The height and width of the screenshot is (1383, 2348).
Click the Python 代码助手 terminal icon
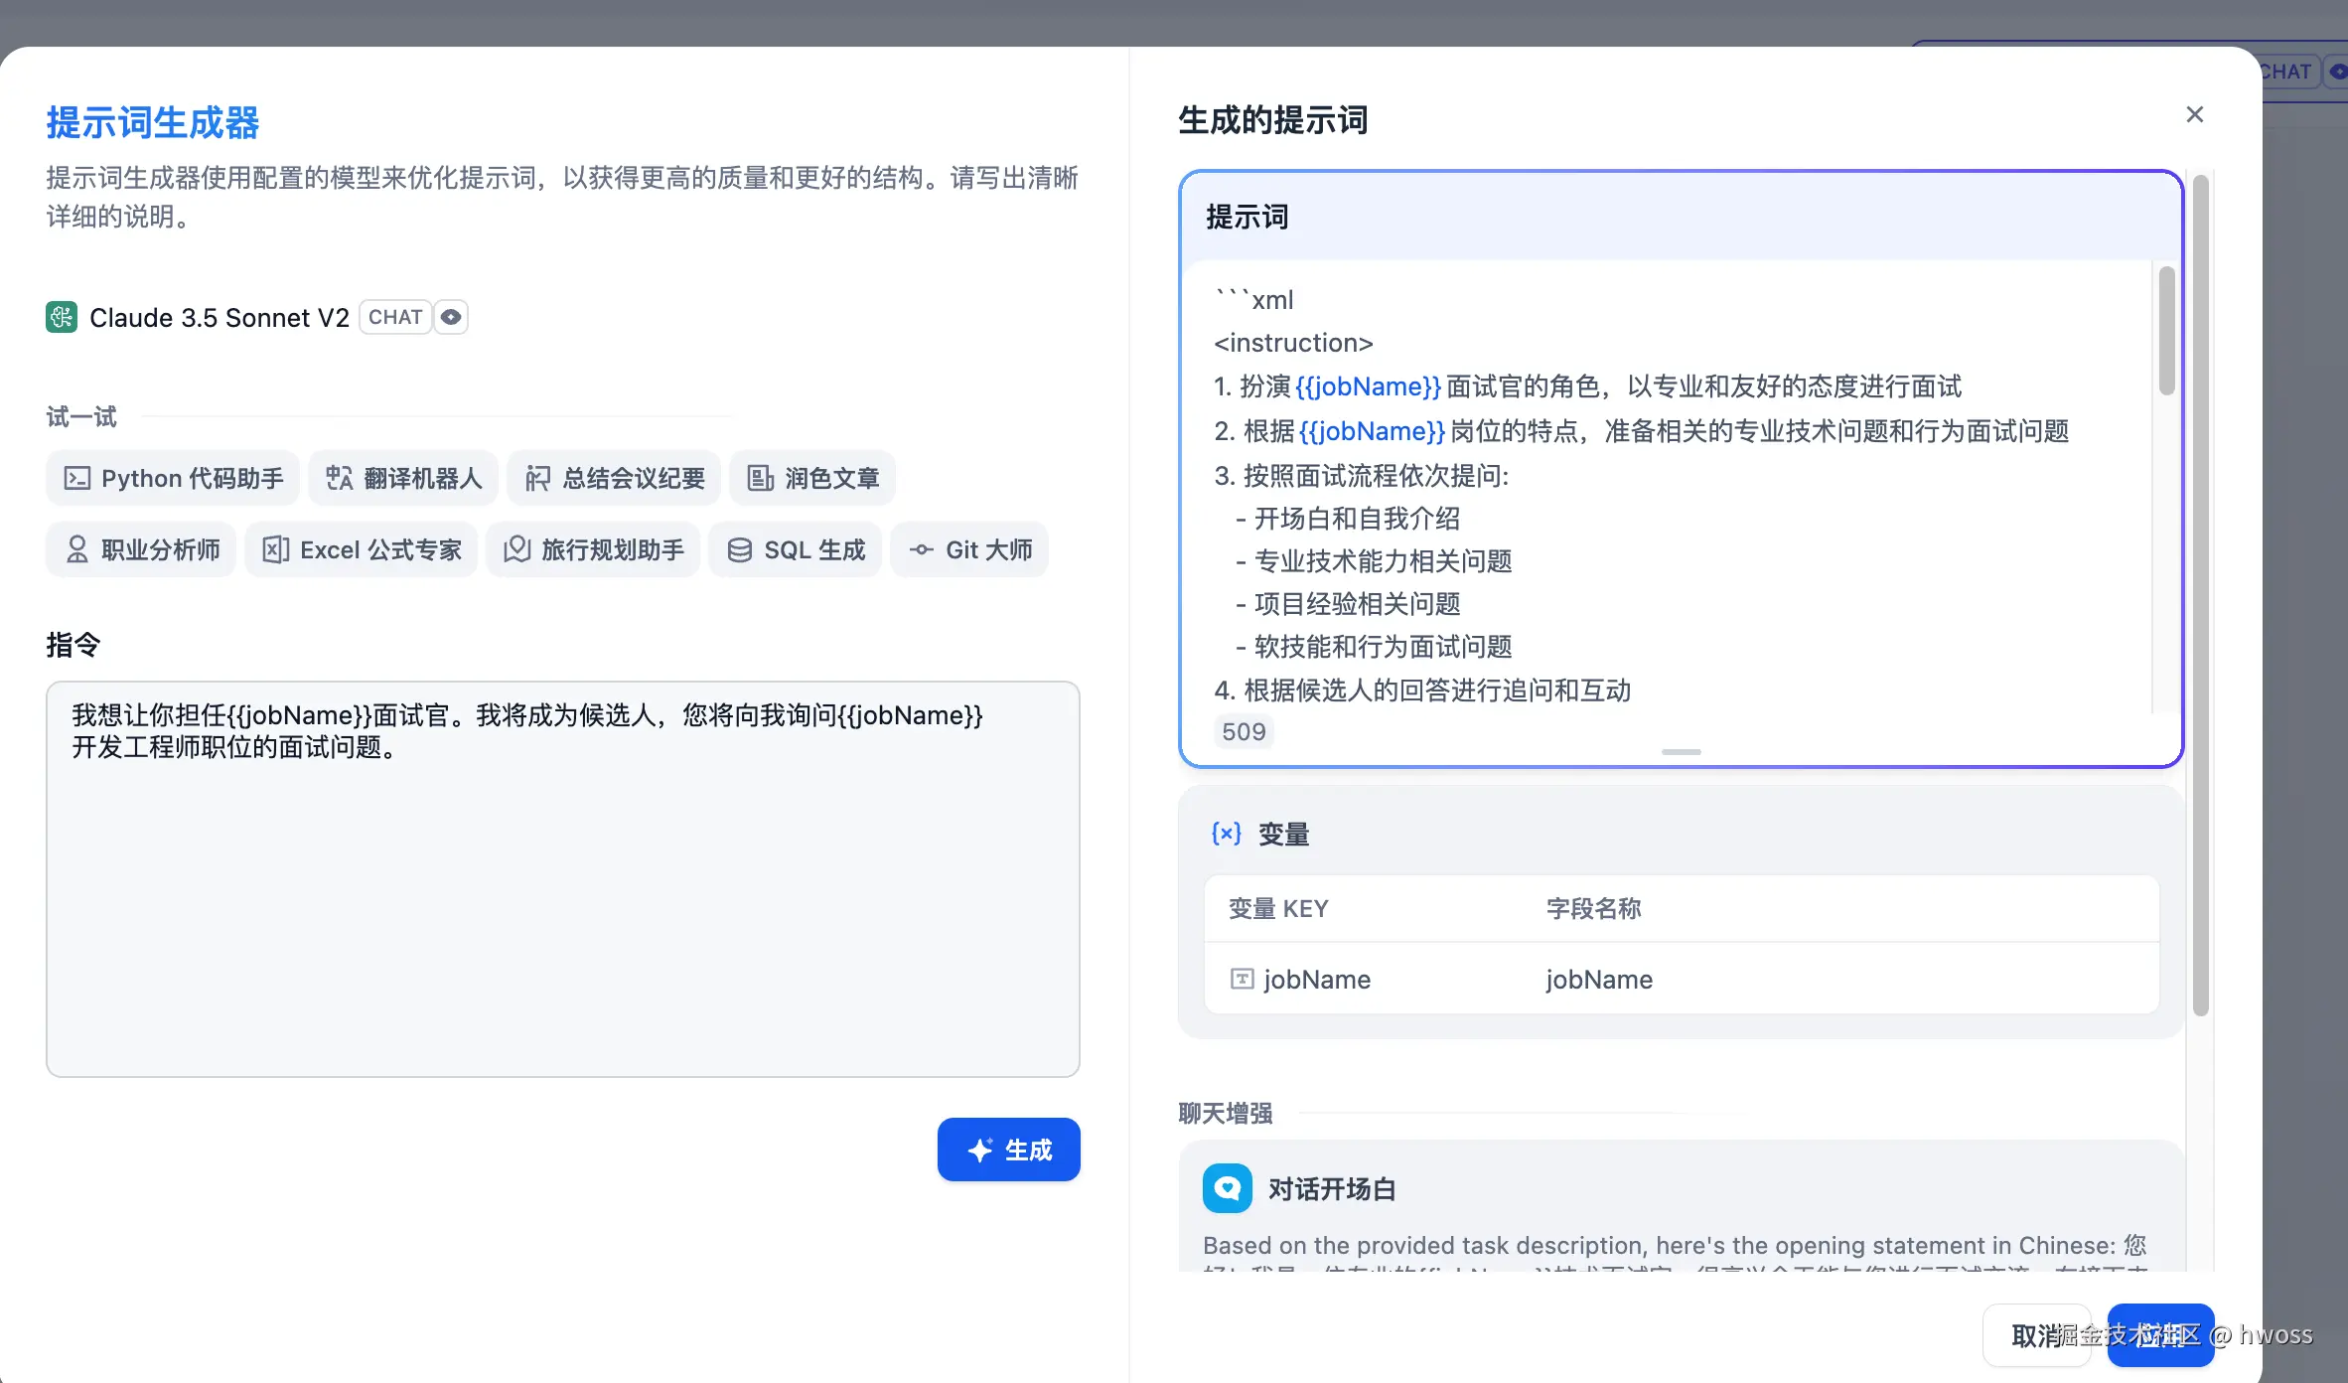pos(76,479)
